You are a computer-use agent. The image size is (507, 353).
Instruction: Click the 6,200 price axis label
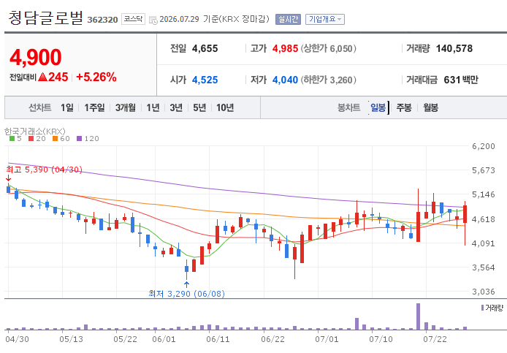tap(484, 146)
